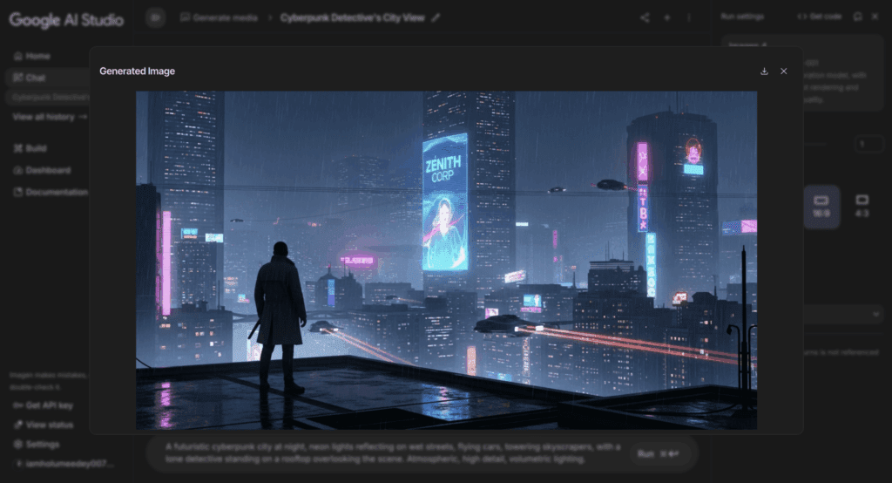Click the plus icon in header
892x483 pixels.
(667, 17)
